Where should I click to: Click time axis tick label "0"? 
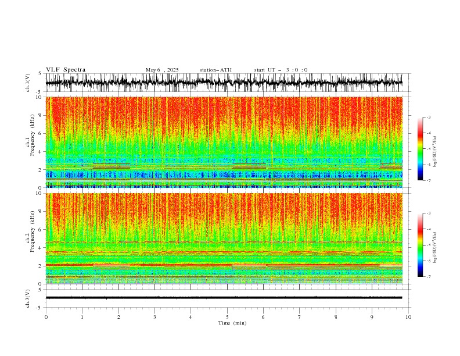point(46,317)
